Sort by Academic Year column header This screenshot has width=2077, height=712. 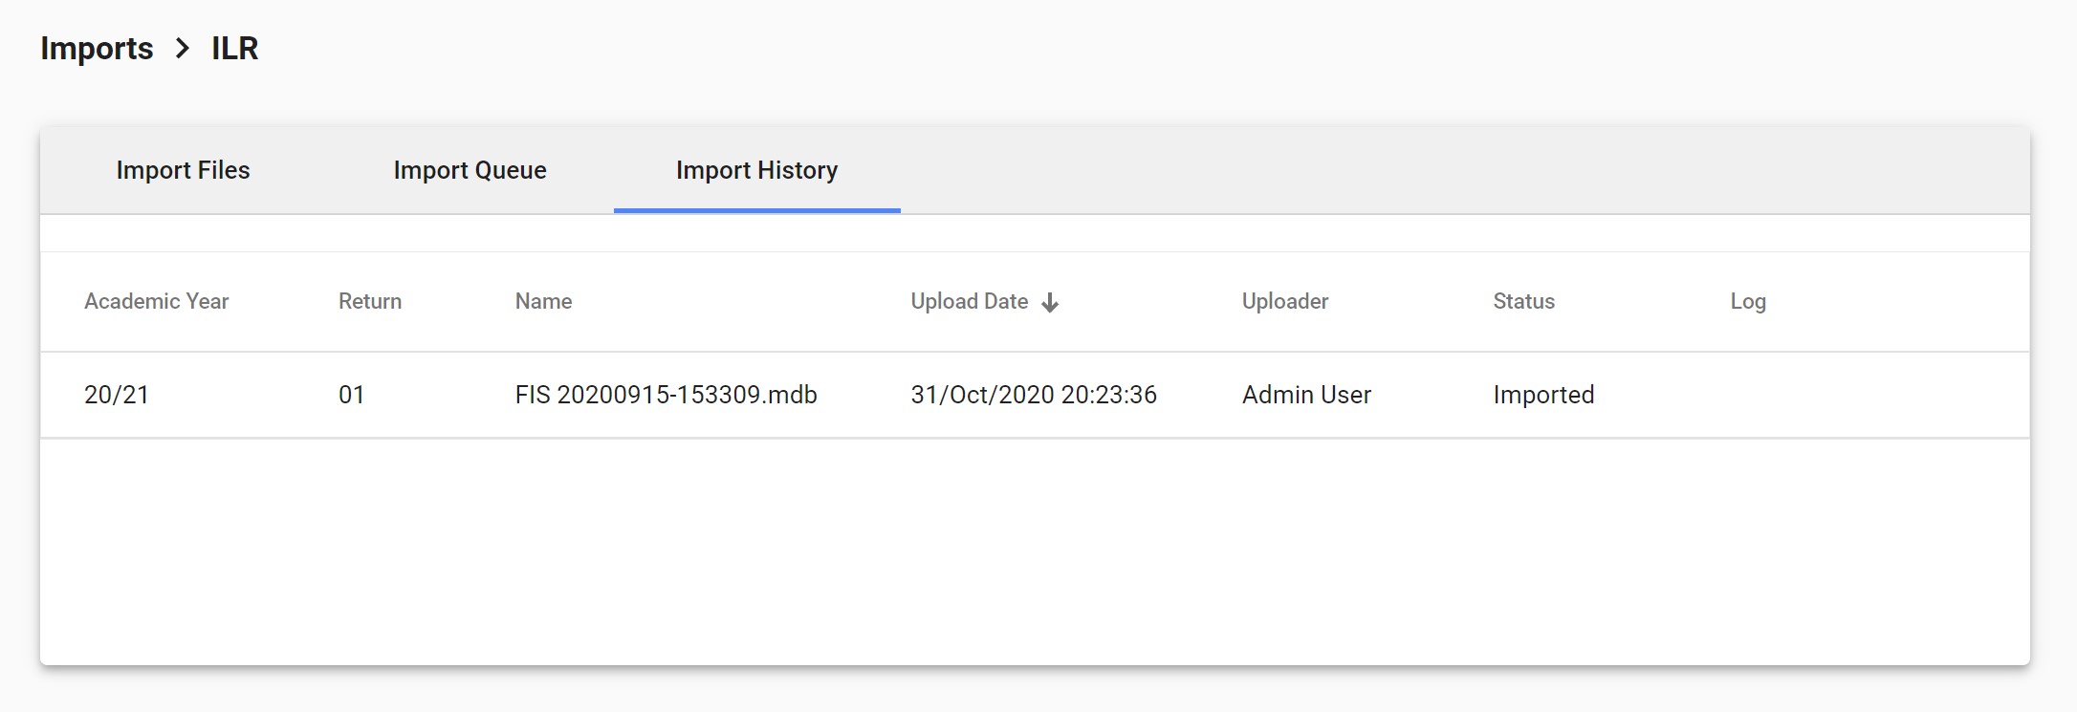point(156,301)
